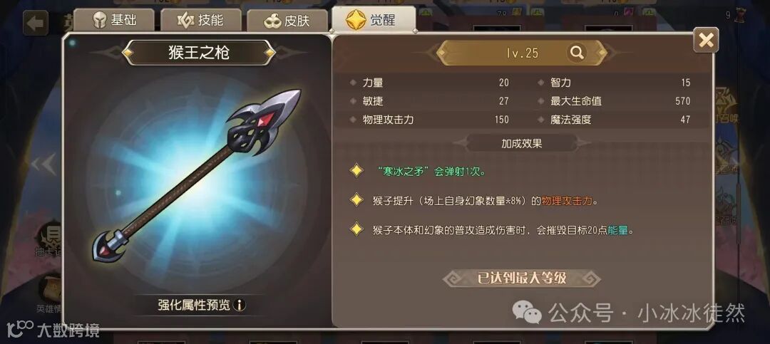The height and width of the screenshot is (344, 770).
Task: Open the 基础 tab
Action: (x=114, y=21)
